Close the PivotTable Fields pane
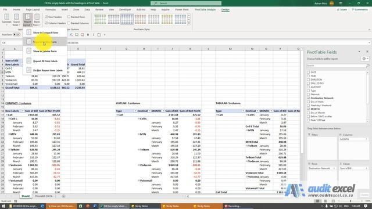 (x=367, y=52)
